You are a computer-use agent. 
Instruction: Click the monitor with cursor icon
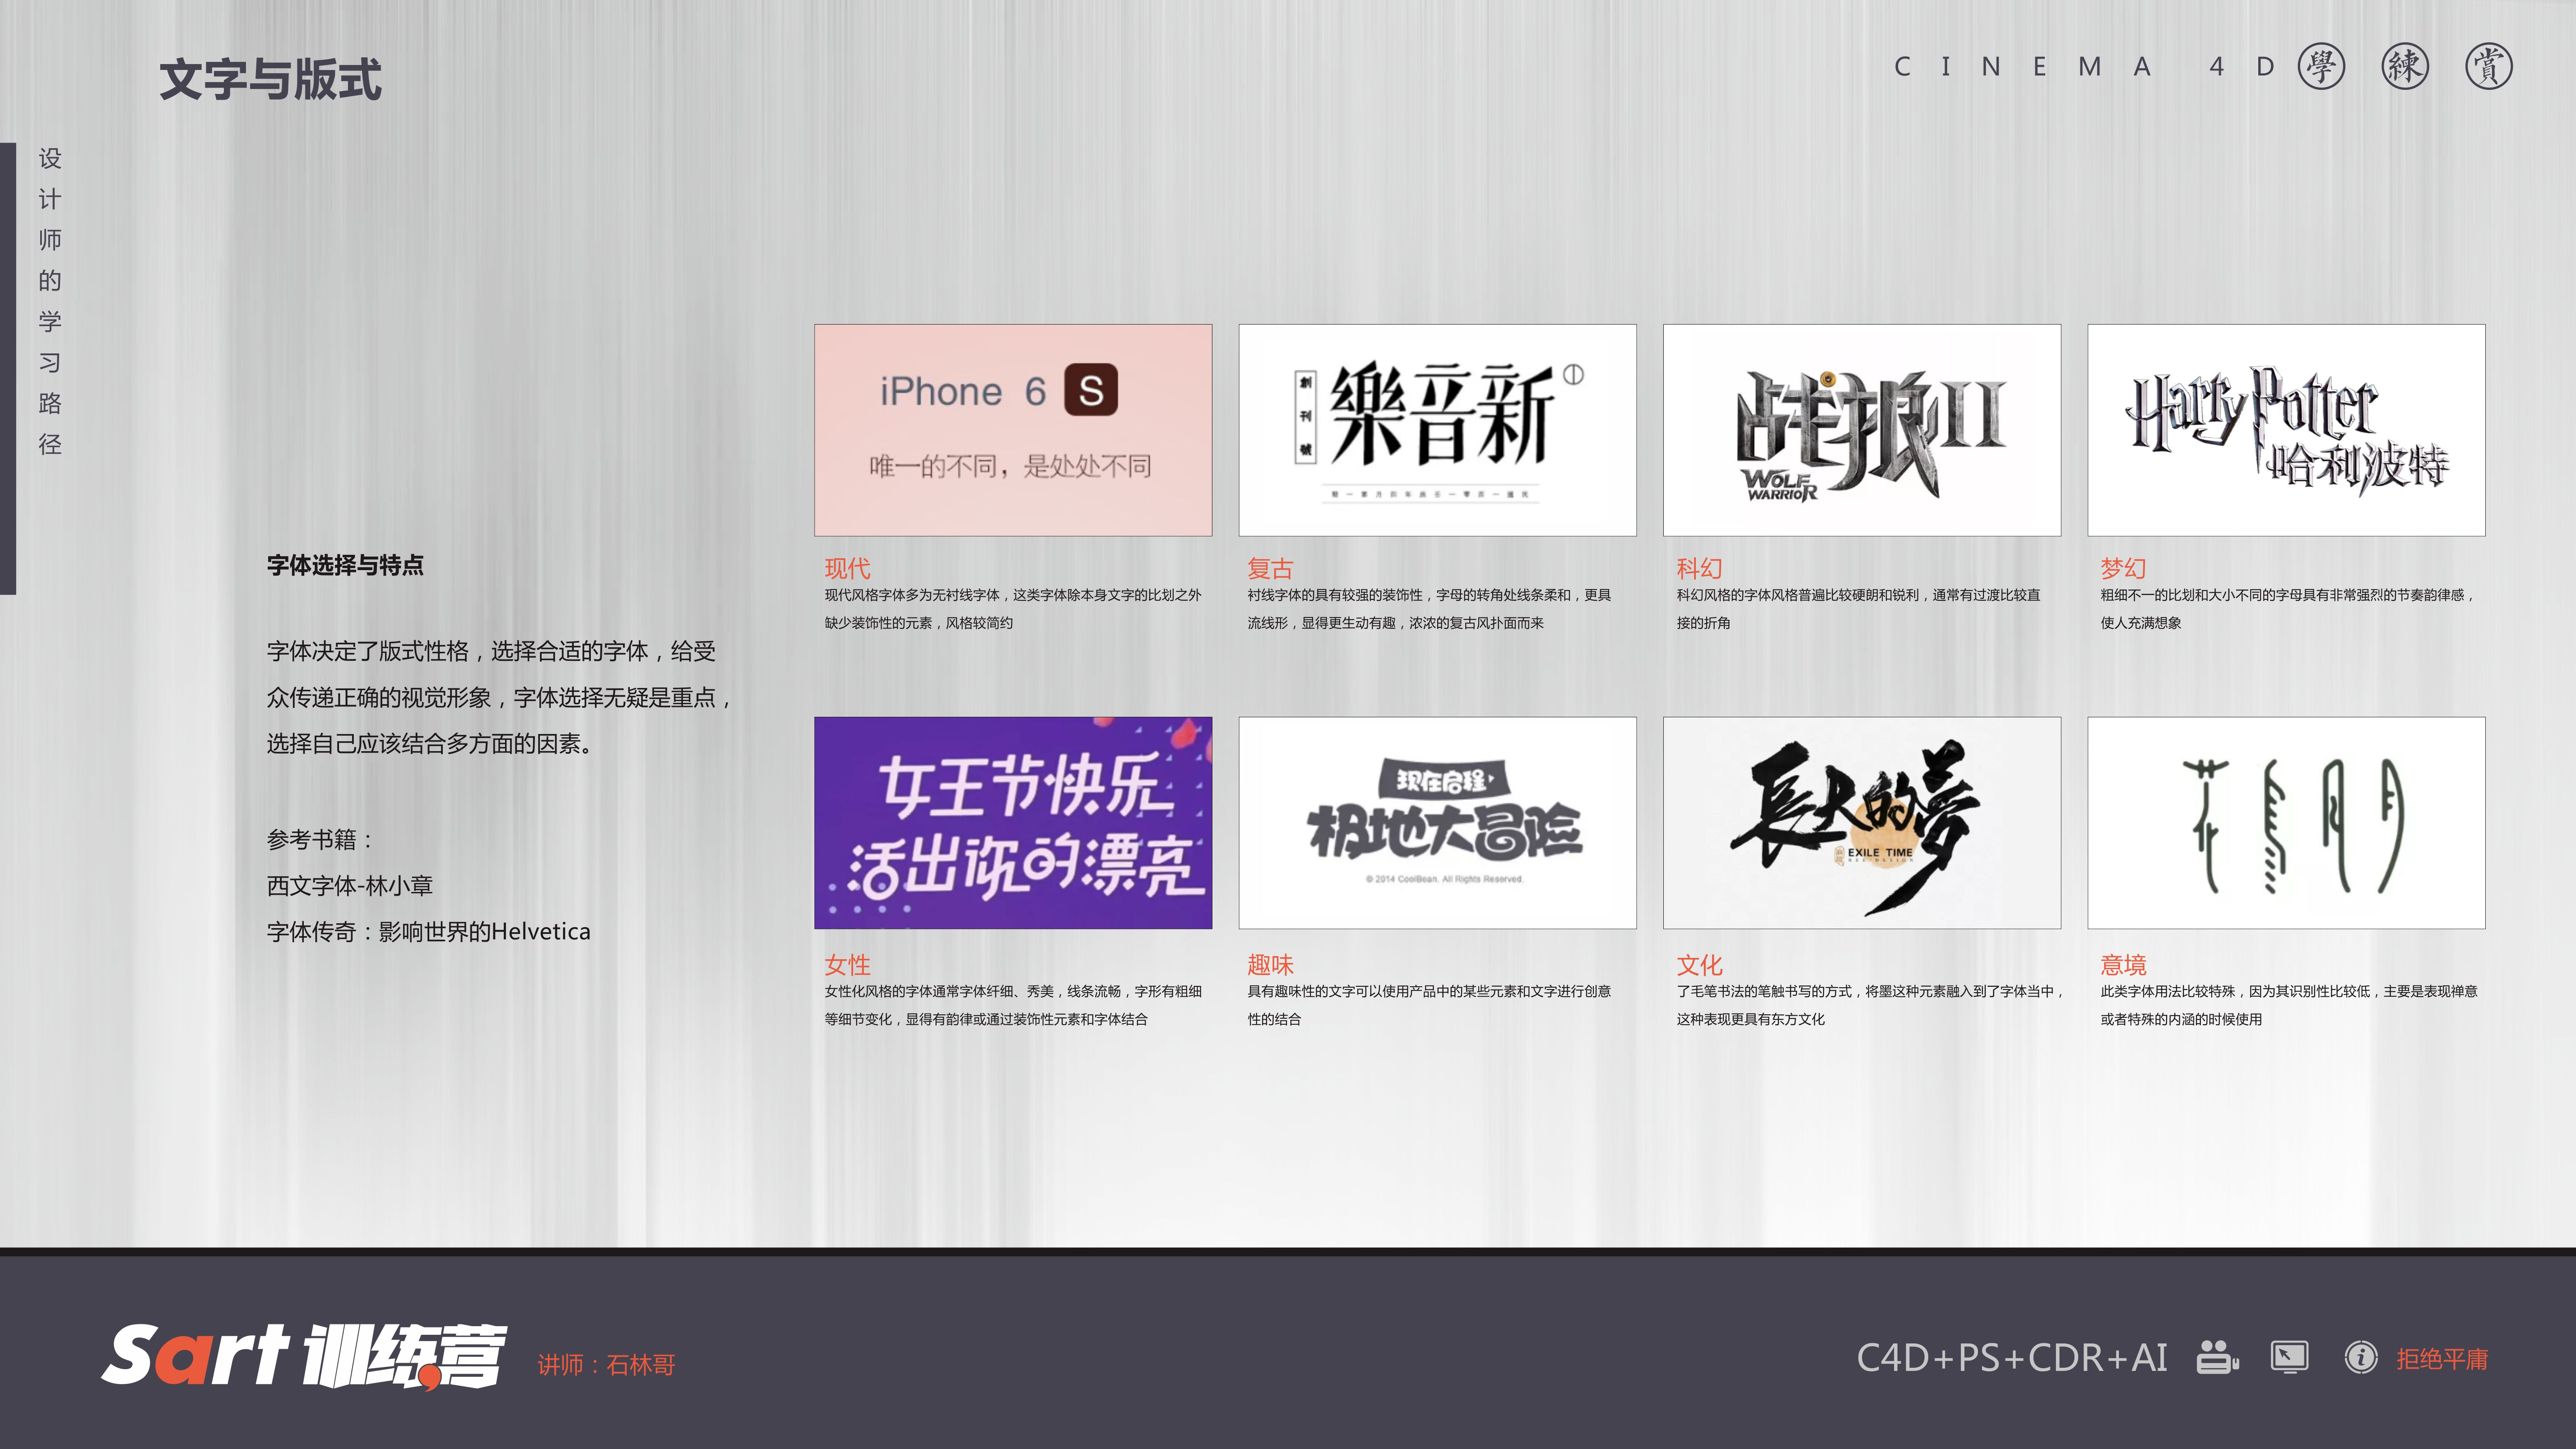pyautogui.click(x=2289, y=1357)
